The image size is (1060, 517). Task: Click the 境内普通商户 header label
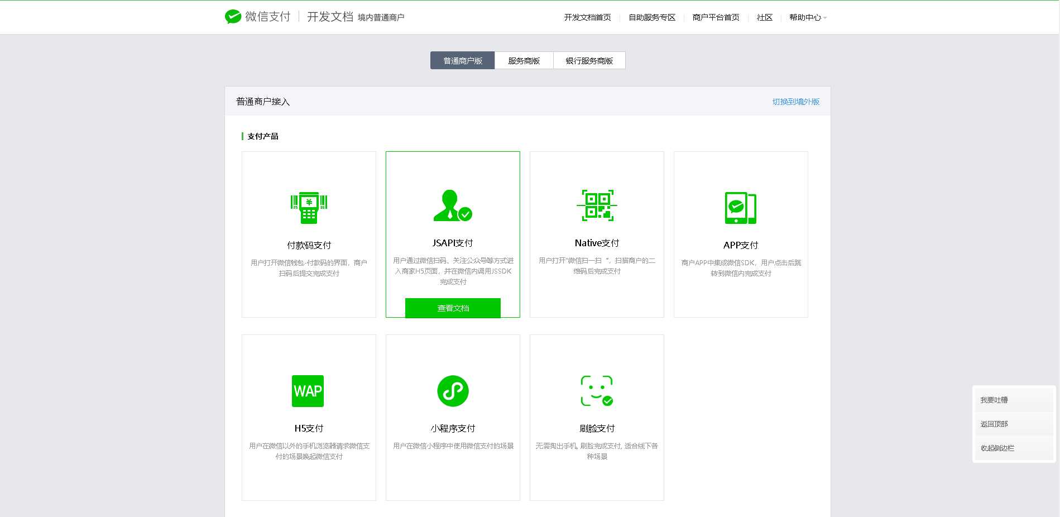(x=381, y=18)
